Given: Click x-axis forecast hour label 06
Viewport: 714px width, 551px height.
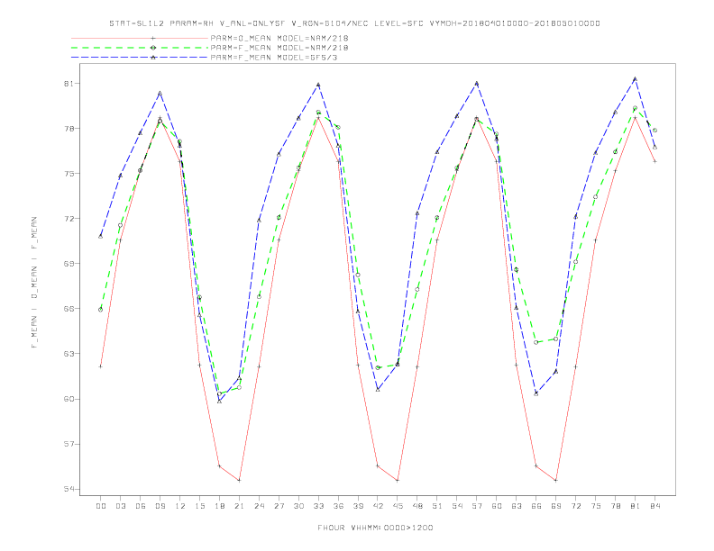Looking at the screenshot, I should [141, 506].
